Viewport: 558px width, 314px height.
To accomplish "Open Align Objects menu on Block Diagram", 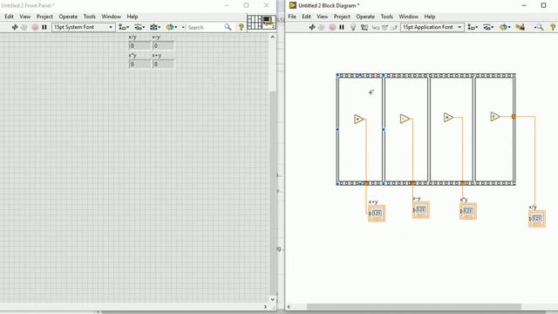I will [x=473, y=27].
